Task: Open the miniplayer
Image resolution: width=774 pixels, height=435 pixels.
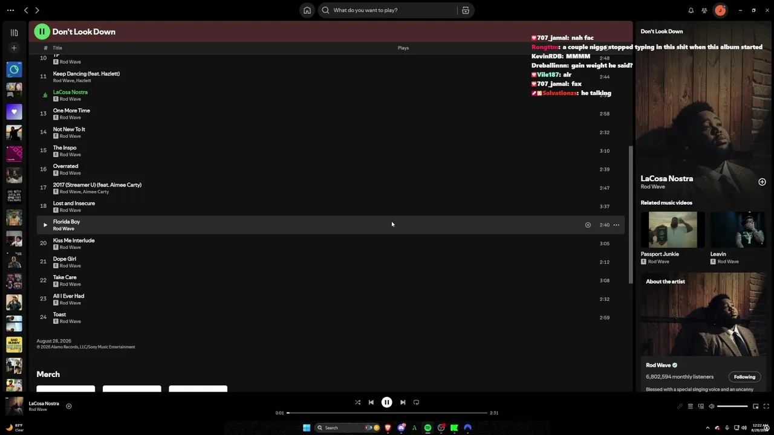Action: click(755, 406)
